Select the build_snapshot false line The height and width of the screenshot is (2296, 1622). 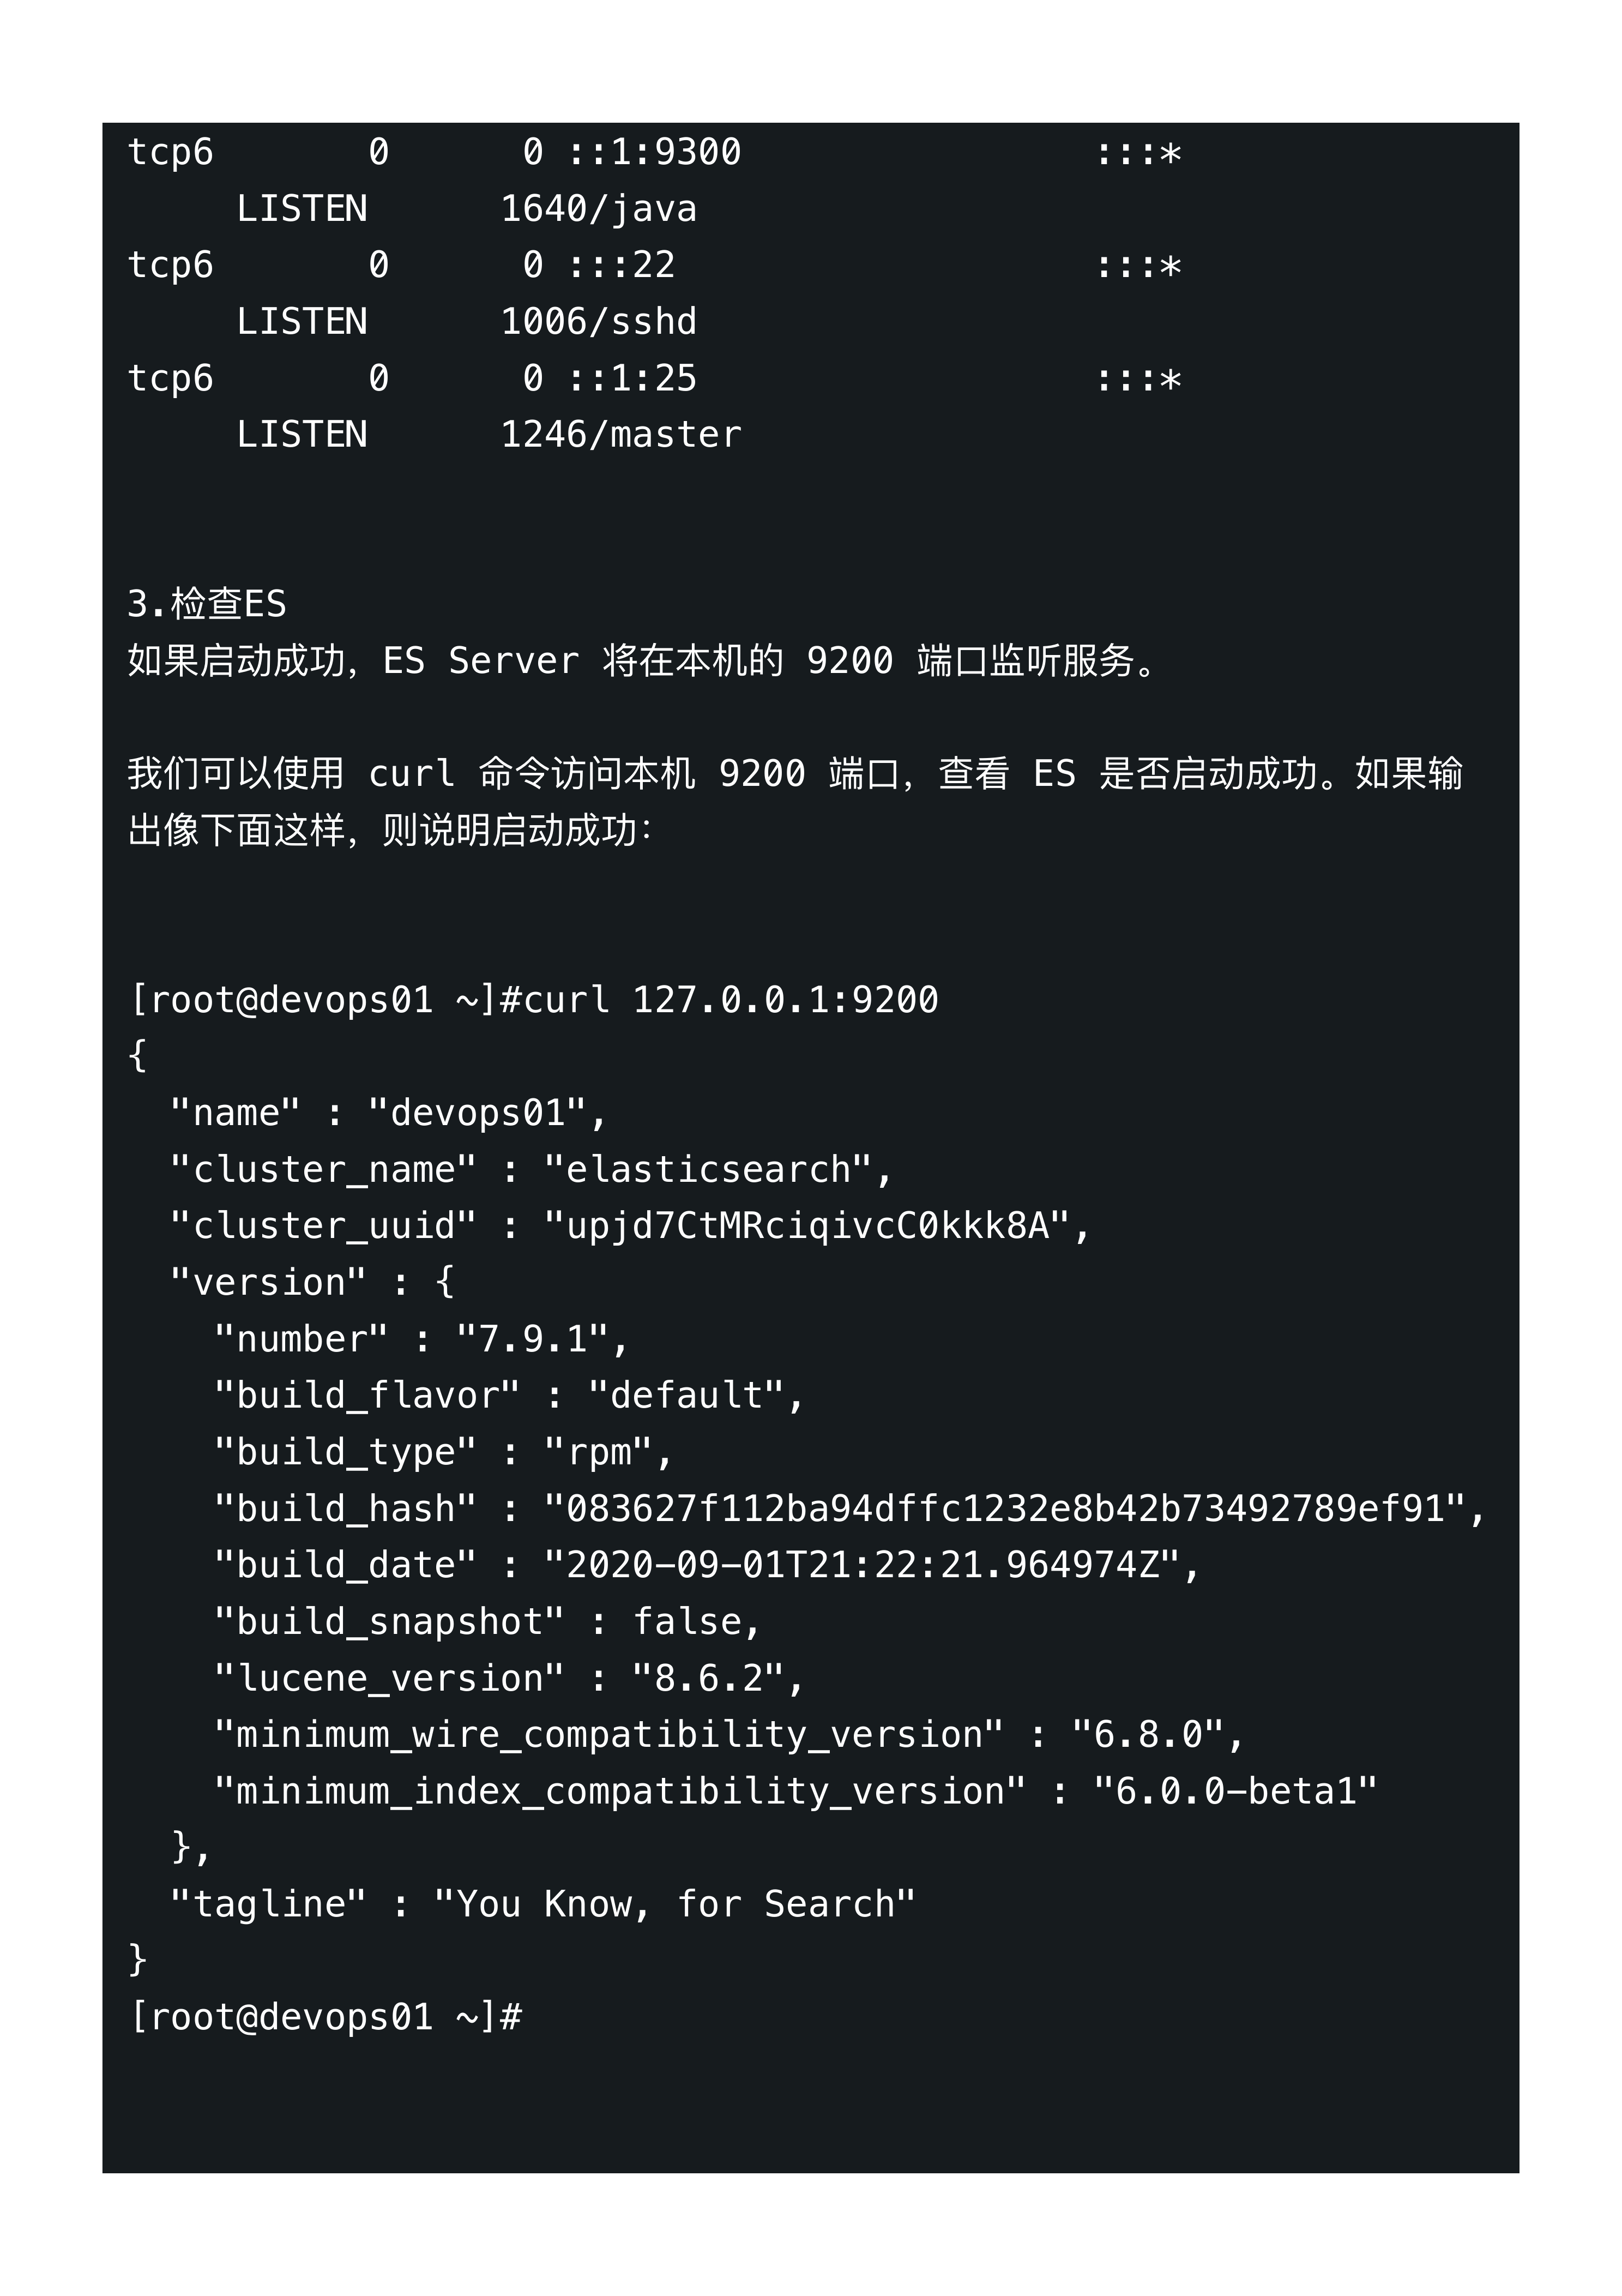click(x=487, y=1621)
